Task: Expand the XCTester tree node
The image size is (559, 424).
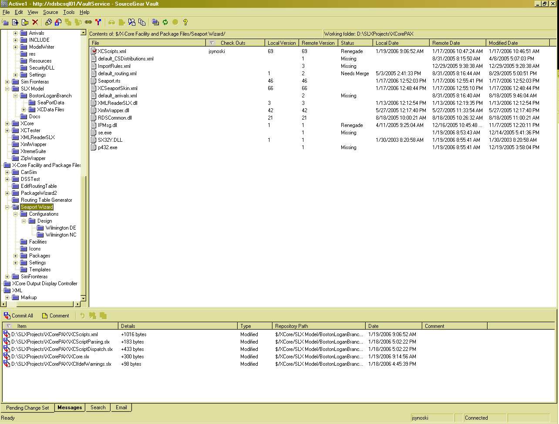Action: pos(7,130)
